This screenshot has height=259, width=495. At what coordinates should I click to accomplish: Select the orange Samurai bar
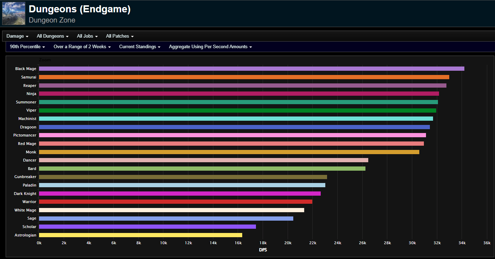[x=244, y=77]
